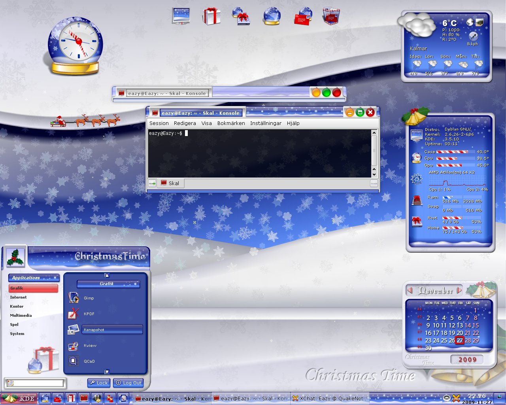This screenshot has width=506, height=405.
Task: Launch Kview from the Grafik list
Action: [x=90, y=345]
